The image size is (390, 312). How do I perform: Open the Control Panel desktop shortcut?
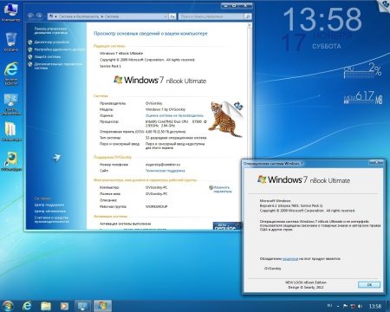(11, 104)
